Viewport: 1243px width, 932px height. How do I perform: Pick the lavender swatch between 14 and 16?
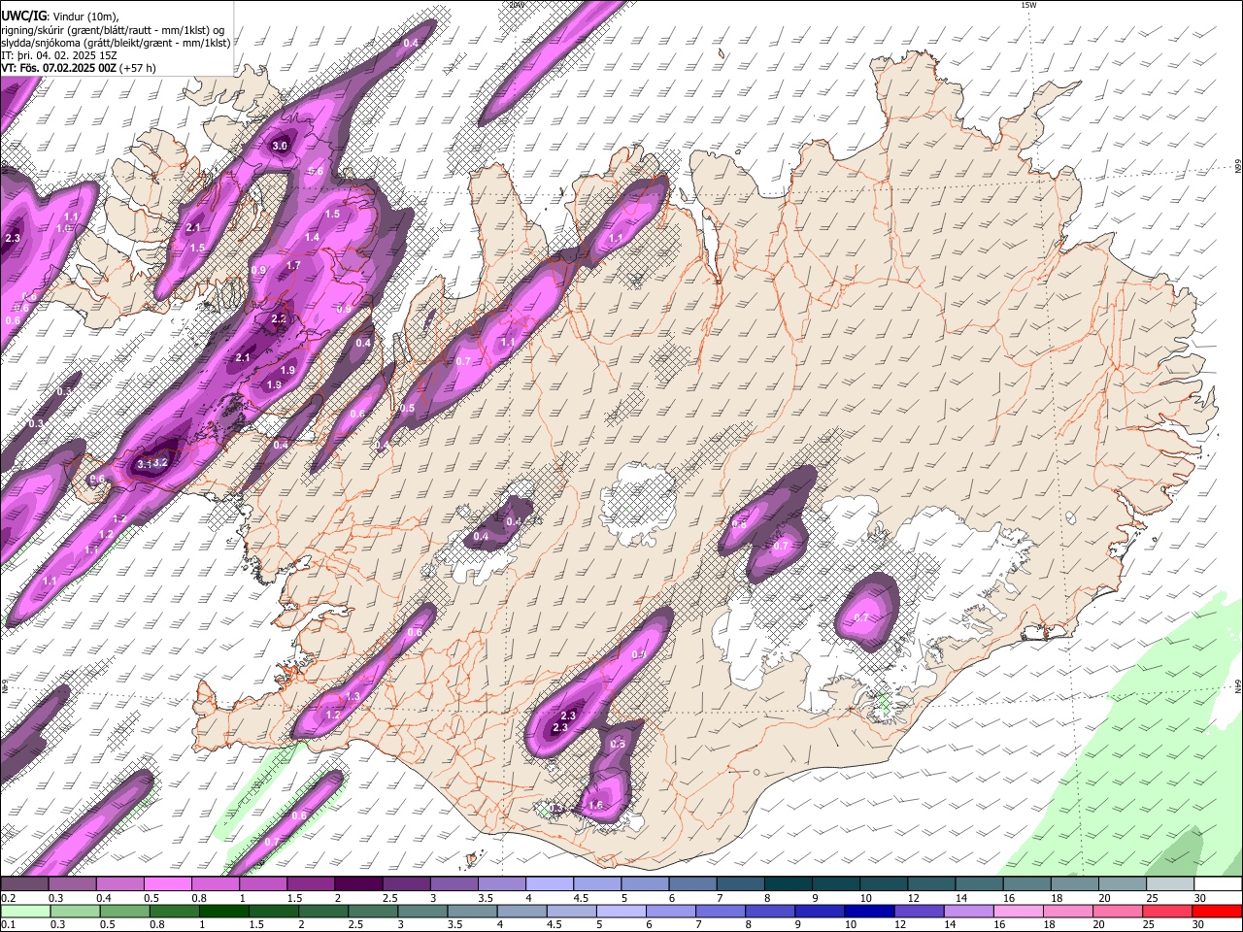[968, 911]
